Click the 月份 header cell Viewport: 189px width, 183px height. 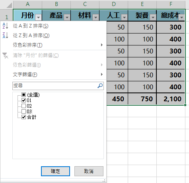pos(28,15)
